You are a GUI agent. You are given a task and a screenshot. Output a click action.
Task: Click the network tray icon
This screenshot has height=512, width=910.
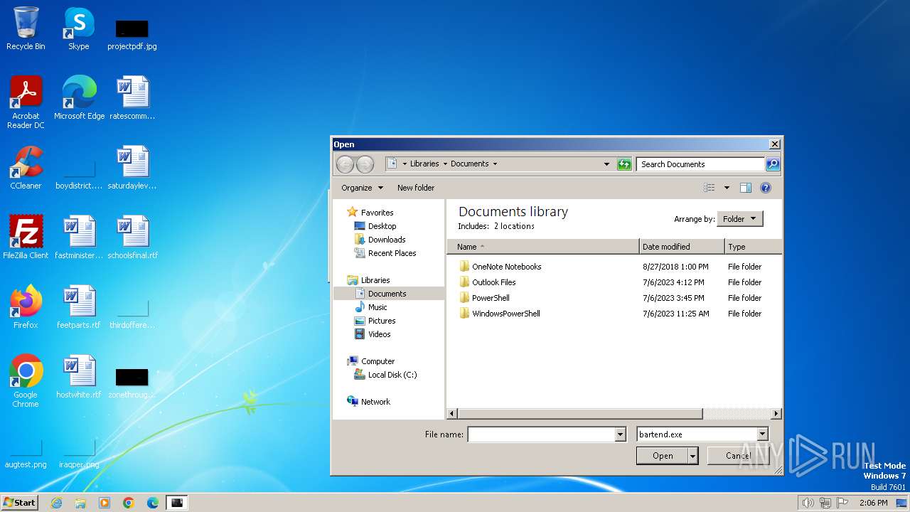coord(825,503)
